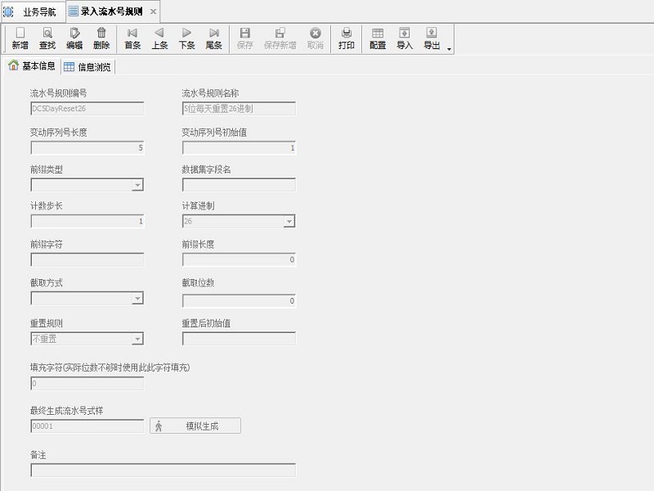The height and width of the screenshot is (491, 654).
Task: Open the 查找 (Find) tool
Action: [47, 38]
